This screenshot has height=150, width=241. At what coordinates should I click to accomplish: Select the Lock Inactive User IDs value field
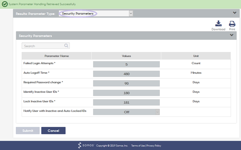click(x=126, y=102)
